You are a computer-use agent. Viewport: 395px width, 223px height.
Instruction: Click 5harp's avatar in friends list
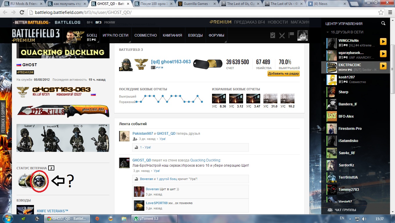point(332,92)
